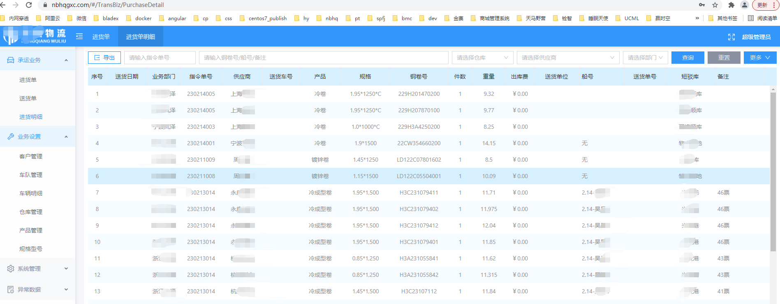This screenshot has height=304, width=780.
Task: Click the browser 更新 update button
Action: pos(765,5)
